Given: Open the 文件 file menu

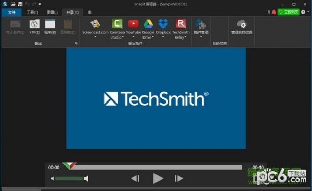Looking at the screenshot, I should coord(11,12).
